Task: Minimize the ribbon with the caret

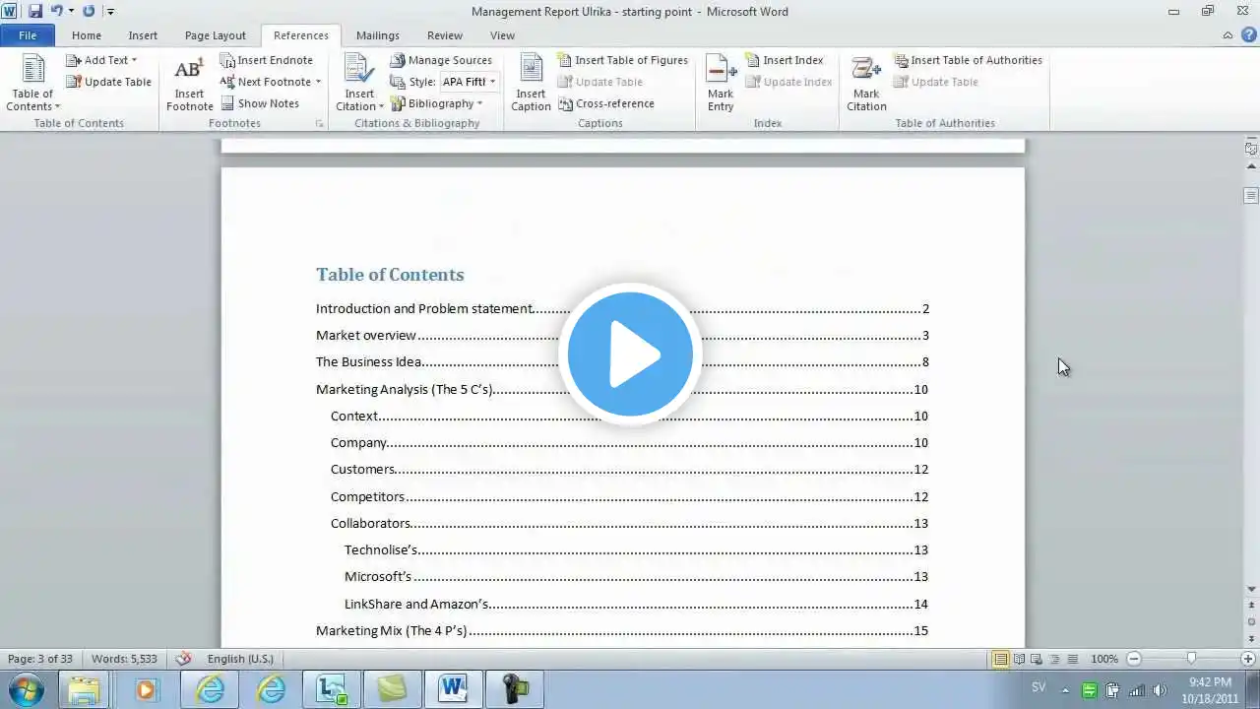Action: (x=1228, y=35)
